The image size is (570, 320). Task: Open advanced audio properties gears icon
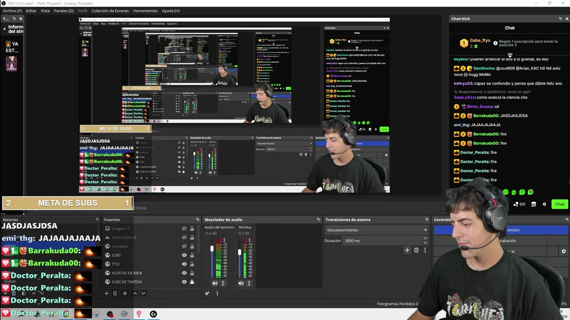tap(207, 293)
